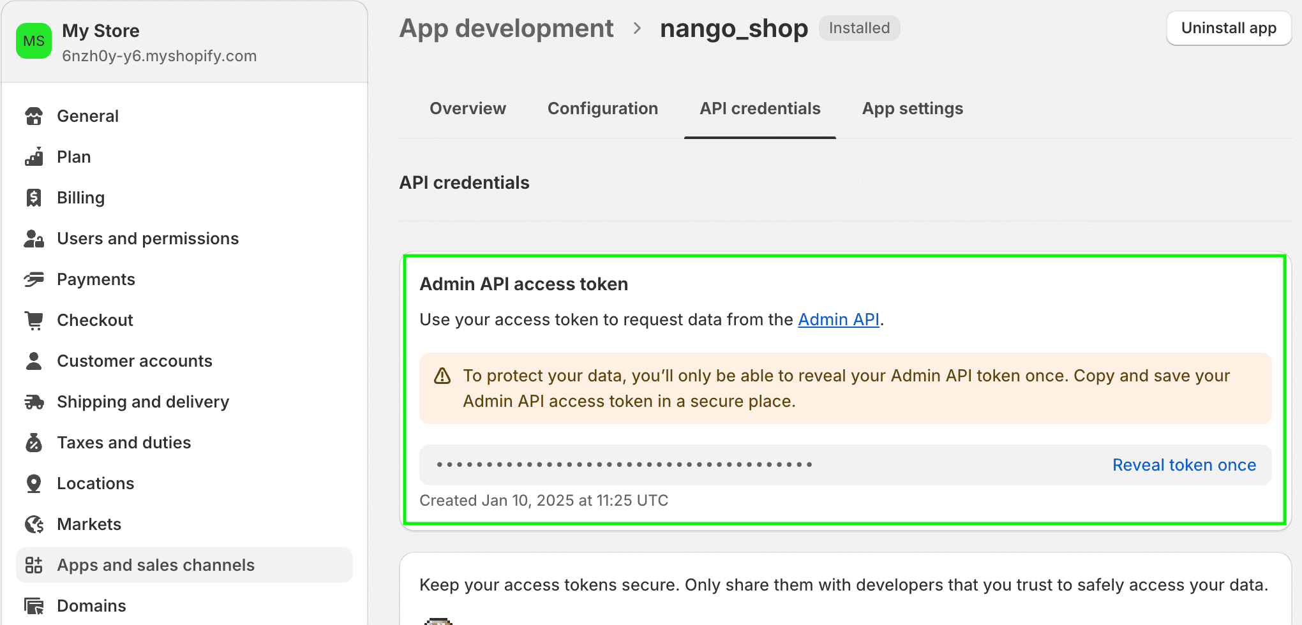This screenshot has width=1302, height=625.
Task: Open Checkout via cart icon
Action: point(34,320)
